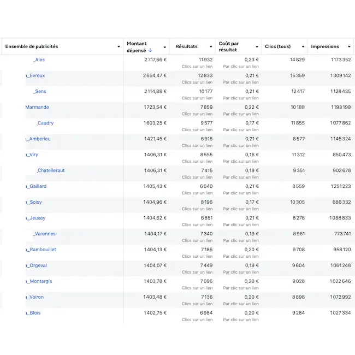Open the Résultats column dropdown arrow
Viewport: 355px width, 355px height.
click(211, 46)
